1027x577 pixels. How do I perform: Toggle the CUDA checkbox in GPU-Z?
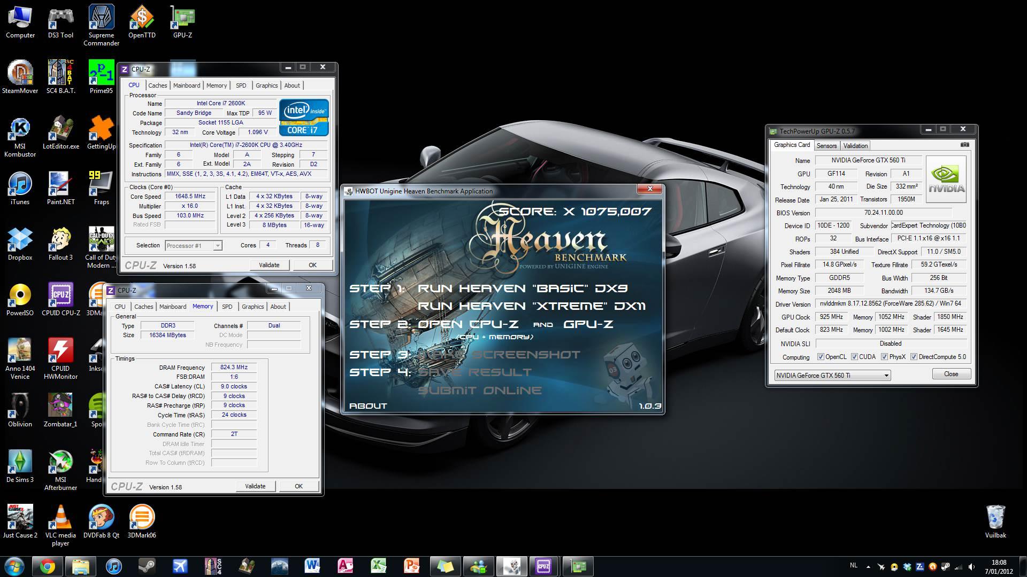coord(854,357)
